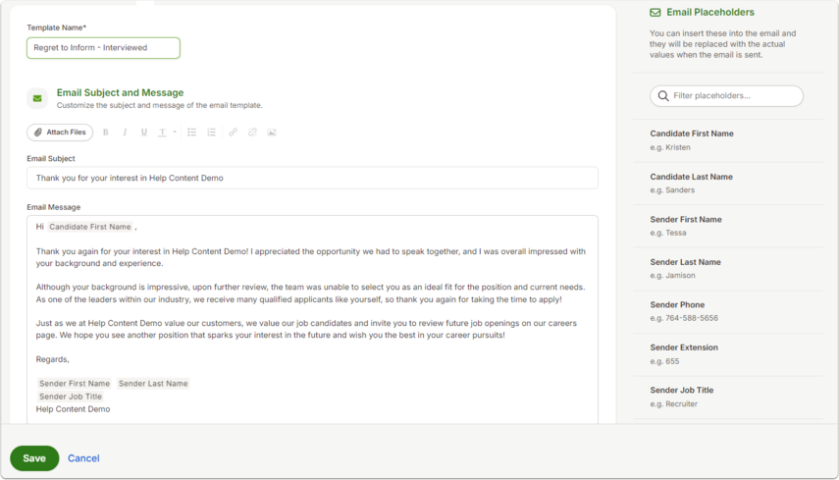The height and width of the screenshot is (480, 839).
Task: Click 'e.g. Kristen' example text
Action: [670, 147]
